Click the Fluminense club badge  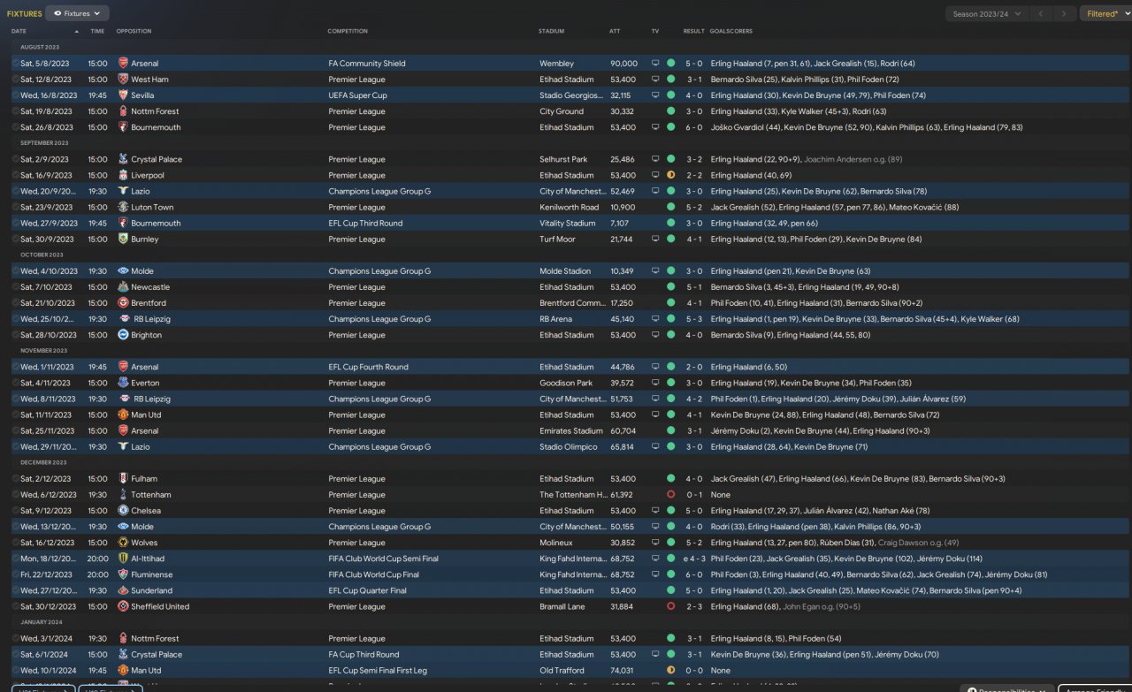click(123, 574)
